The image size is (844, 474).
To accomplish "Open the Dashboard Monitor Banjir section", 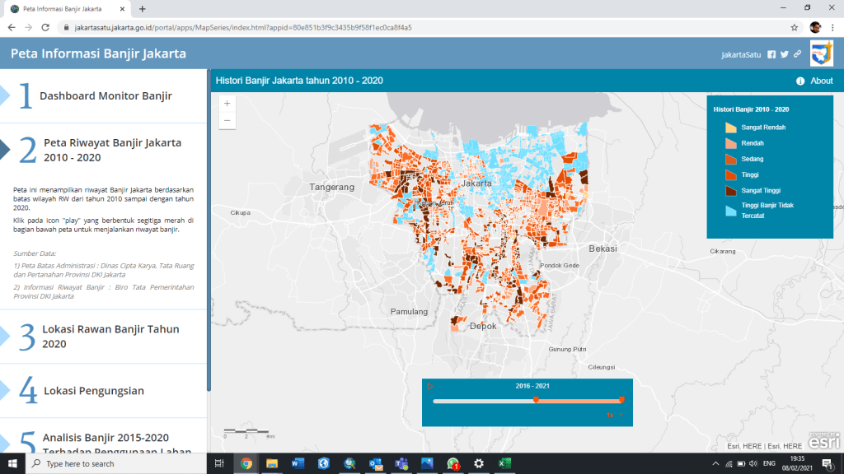I will 105,95.
